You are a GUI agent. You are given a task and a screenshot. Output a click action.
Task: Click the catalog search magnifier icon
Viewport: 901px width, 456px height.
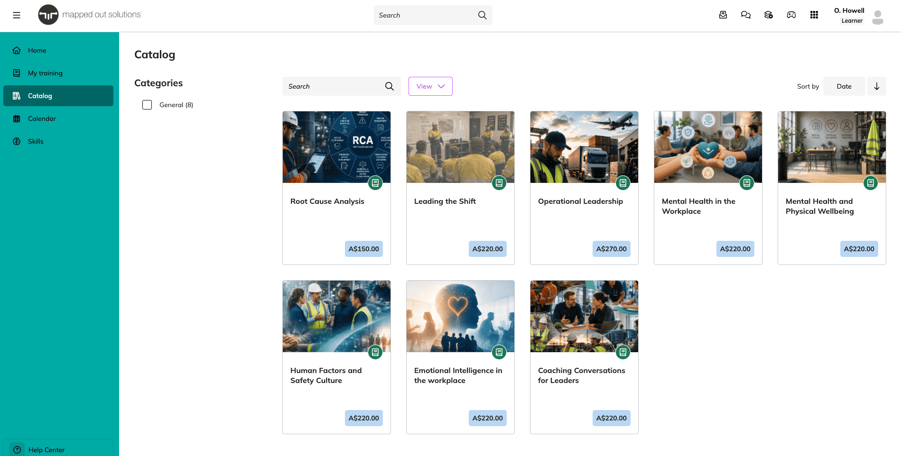tap(390, 86)
